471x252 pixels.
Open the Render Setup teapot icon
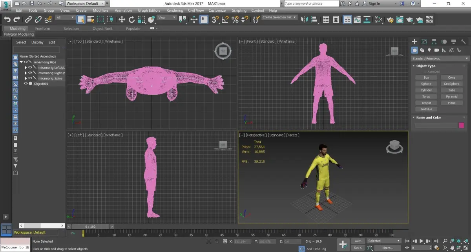pos(390,19)
